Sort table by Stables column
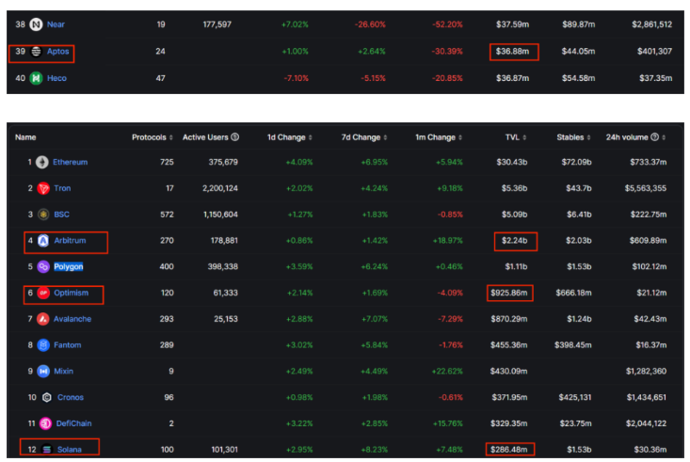690x462 pixels. [573, 137]
